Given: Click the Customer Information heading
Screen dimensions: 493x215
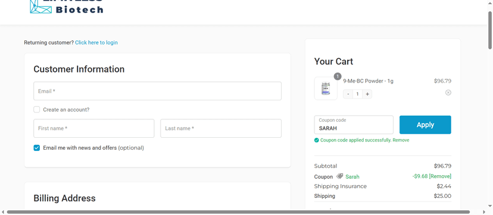Looking at the screenshot, I should pyautogui.click(x=79, y=69).
